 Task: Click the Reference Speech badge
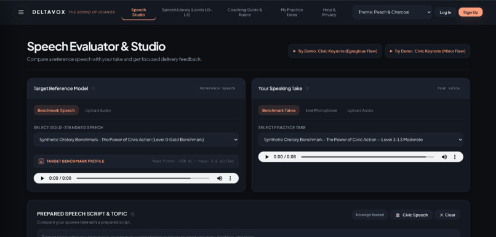pos(217,88)
